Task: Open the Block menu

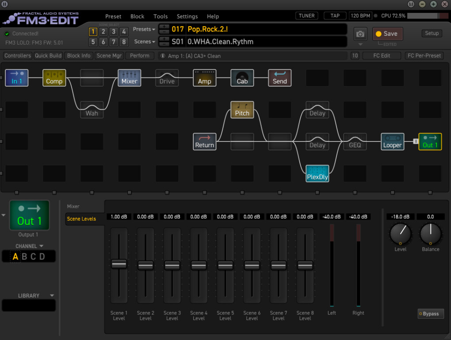Action: 137,16
